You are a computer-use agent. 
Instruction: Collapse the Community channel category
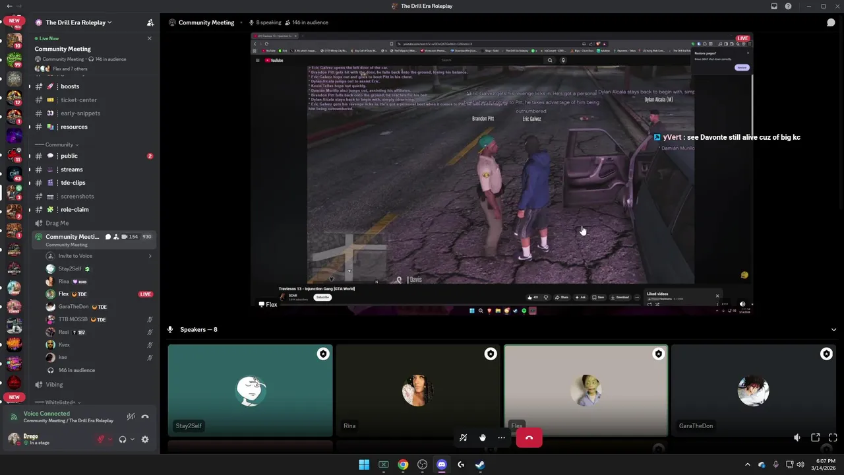pyautogui.click(x=60, y=144)
